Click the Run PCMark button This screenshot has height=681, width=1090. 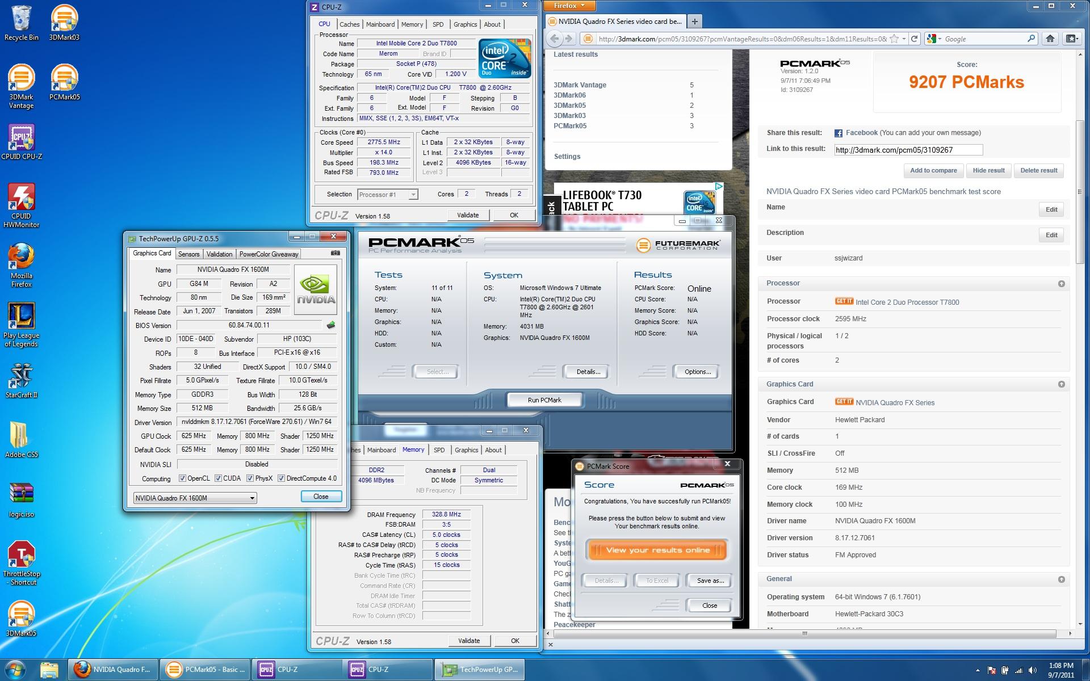coord(544,400)
